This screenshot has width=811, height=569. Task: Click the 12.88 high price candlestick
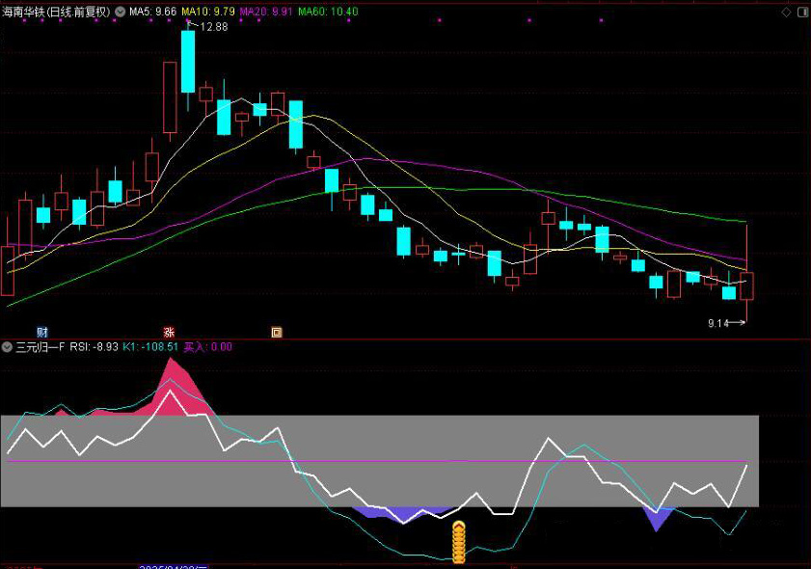[187, 60]
